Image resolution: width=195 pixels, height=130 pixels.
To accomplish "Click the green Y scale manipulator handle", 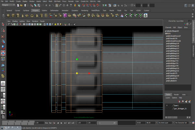I will coord(77,59).
